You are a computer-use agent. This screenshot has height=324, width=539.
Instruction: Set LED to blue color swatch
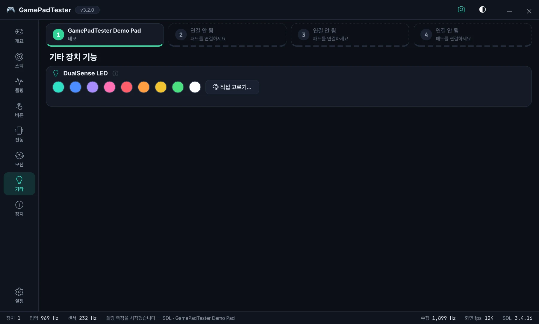(x=75, y=87)
